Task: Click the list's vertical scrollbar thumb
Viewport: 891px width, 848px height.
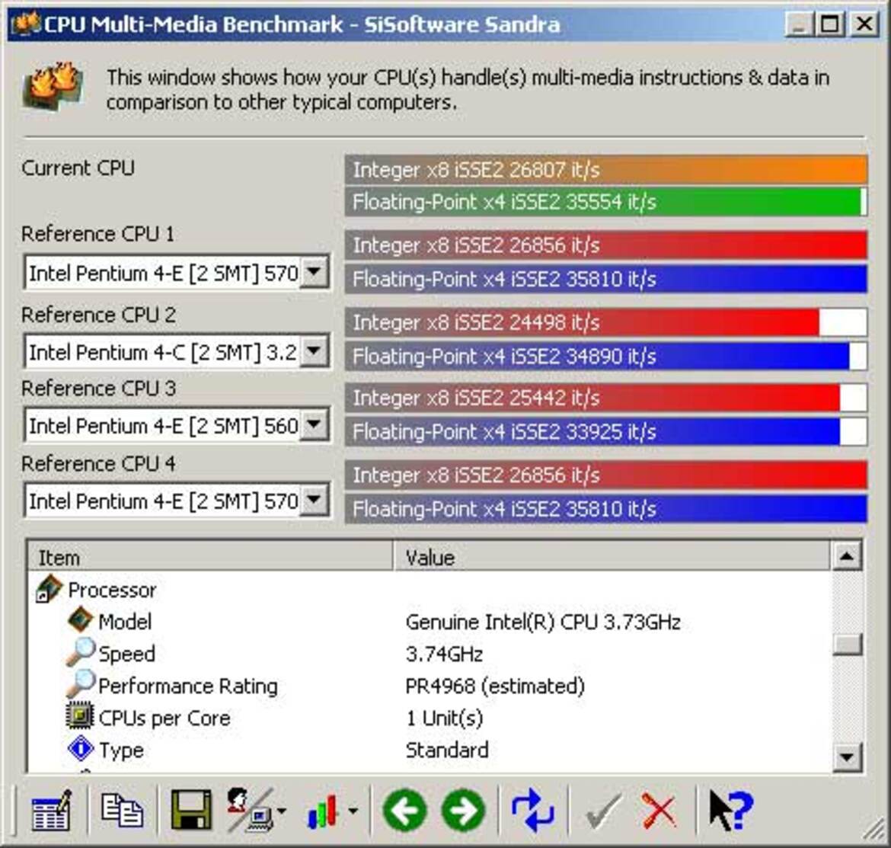Action: click(847, 645)
